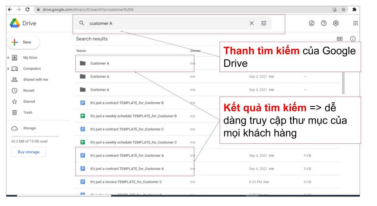Screen dimensions: 377x206
Task: Clear the search with the X icon
Action: click(x=252, y=23)
